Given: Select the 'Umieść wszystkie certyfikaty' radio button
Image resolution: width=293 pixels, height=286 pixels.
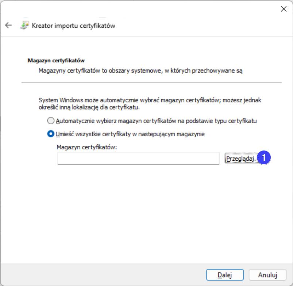Looking at the screenshot, I should (x=51, y=134).
